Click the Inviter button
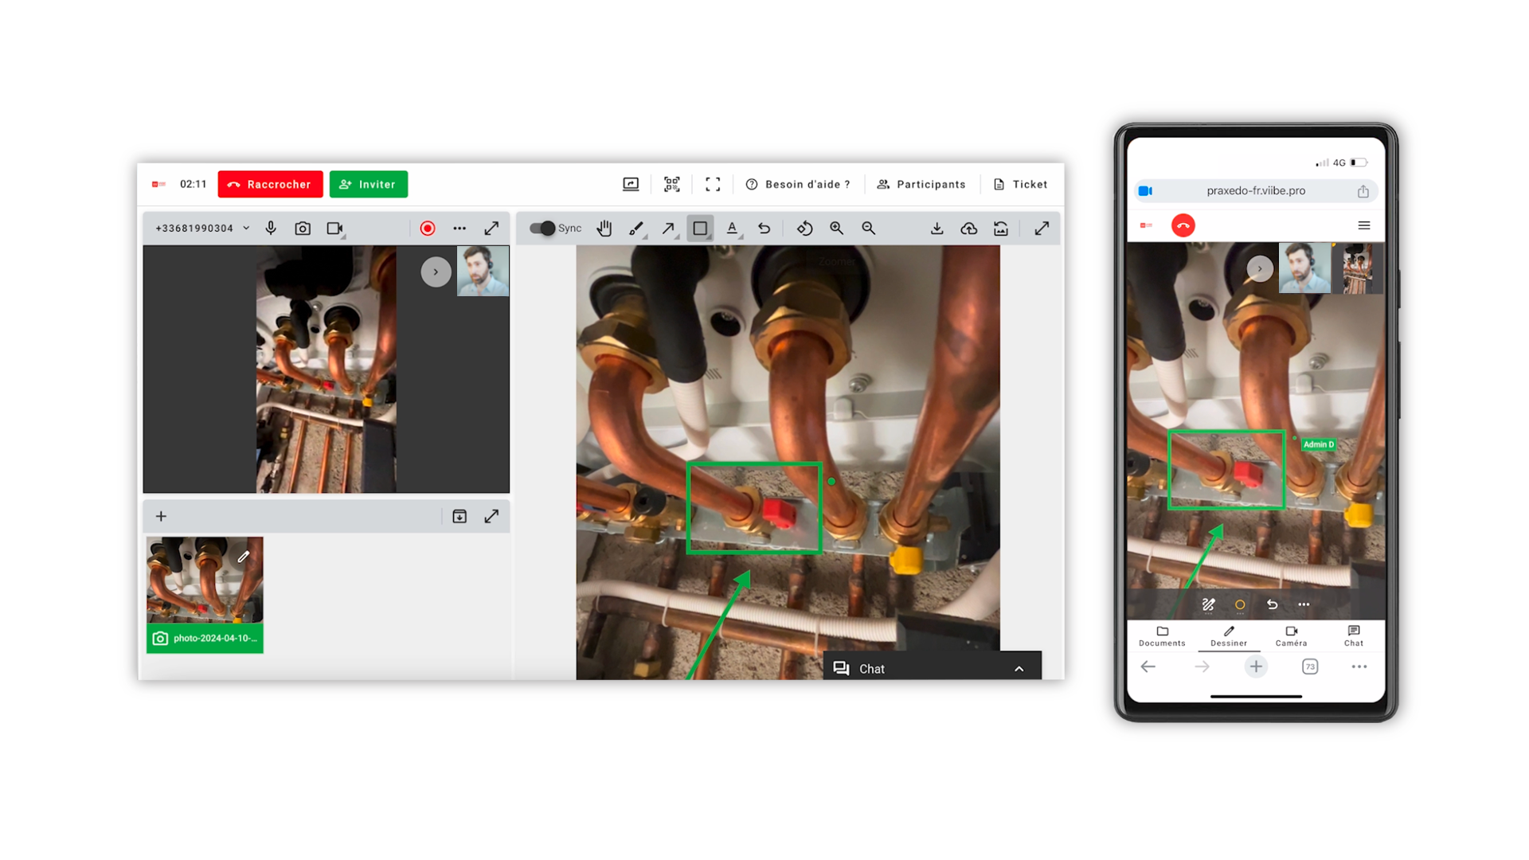This screenshot has width=1529, height=860. [x=368, y=184]
